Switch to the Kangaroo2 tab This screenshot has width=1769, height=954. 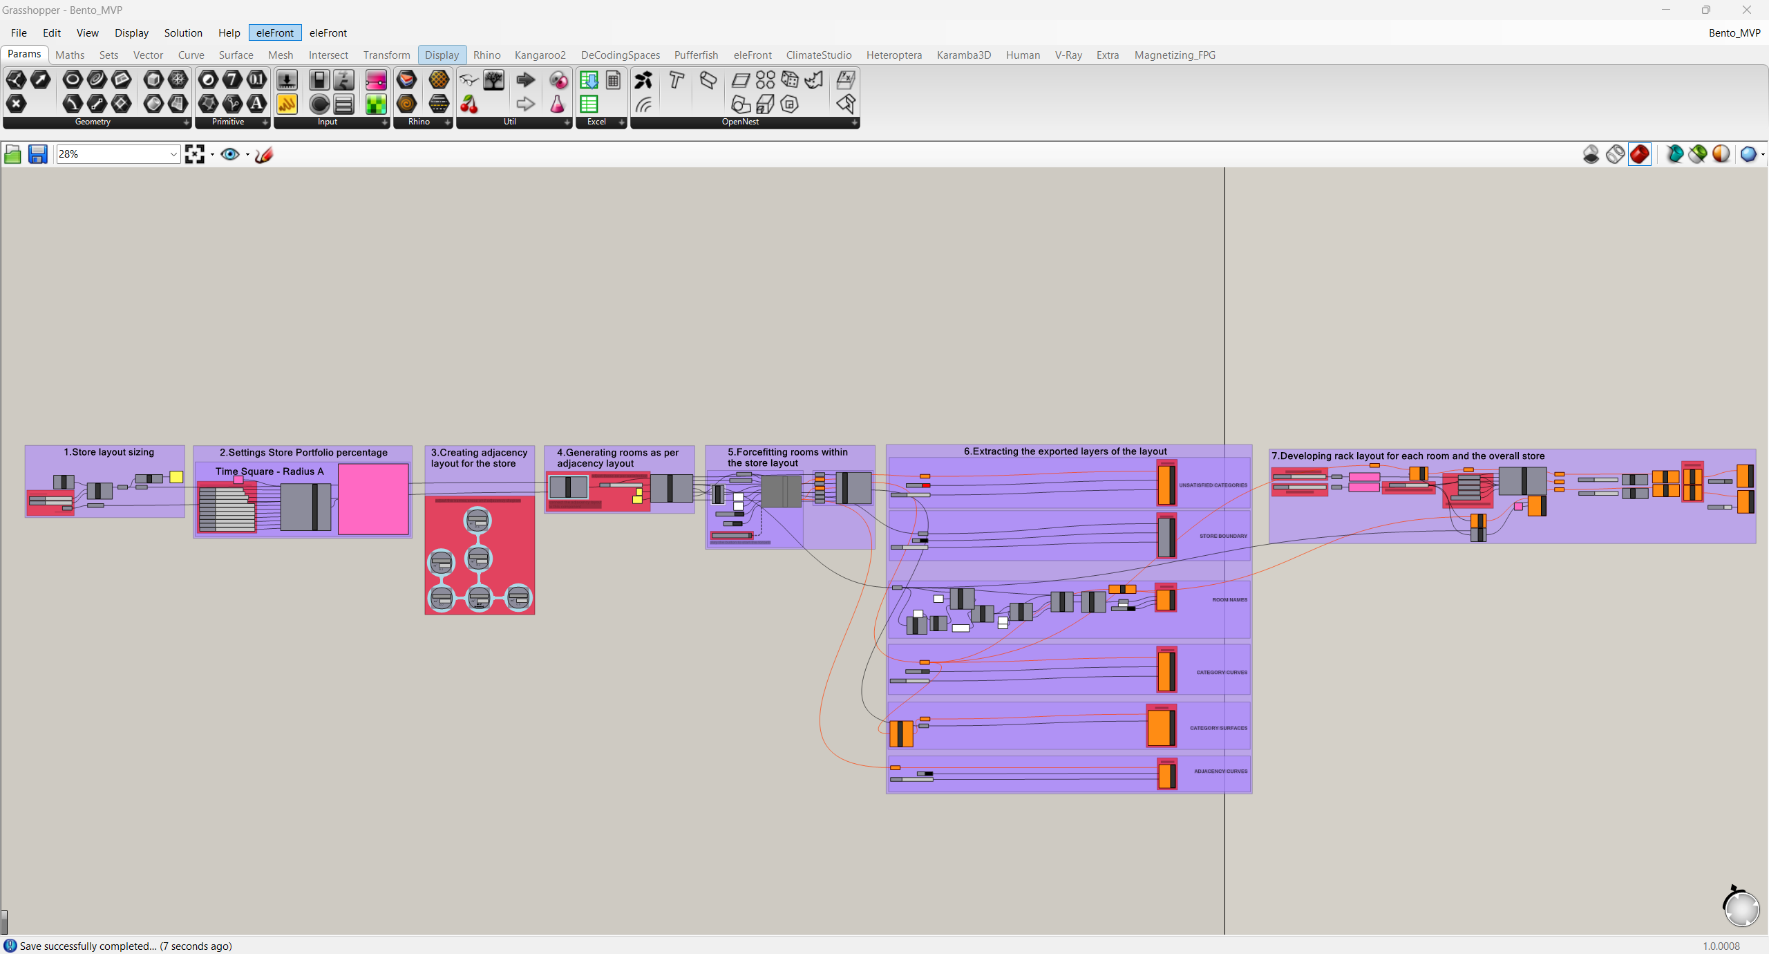point(540,55)
